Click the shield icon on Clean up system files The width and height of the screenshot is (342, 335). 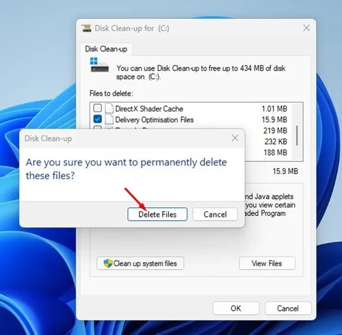coord(108,263)
